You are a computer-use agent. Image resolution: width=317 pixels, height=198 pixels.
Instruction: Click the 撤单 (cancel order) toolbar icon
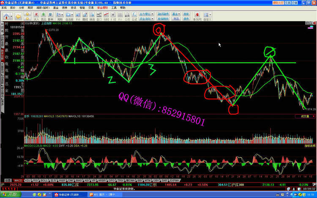[x=50, y=16]
